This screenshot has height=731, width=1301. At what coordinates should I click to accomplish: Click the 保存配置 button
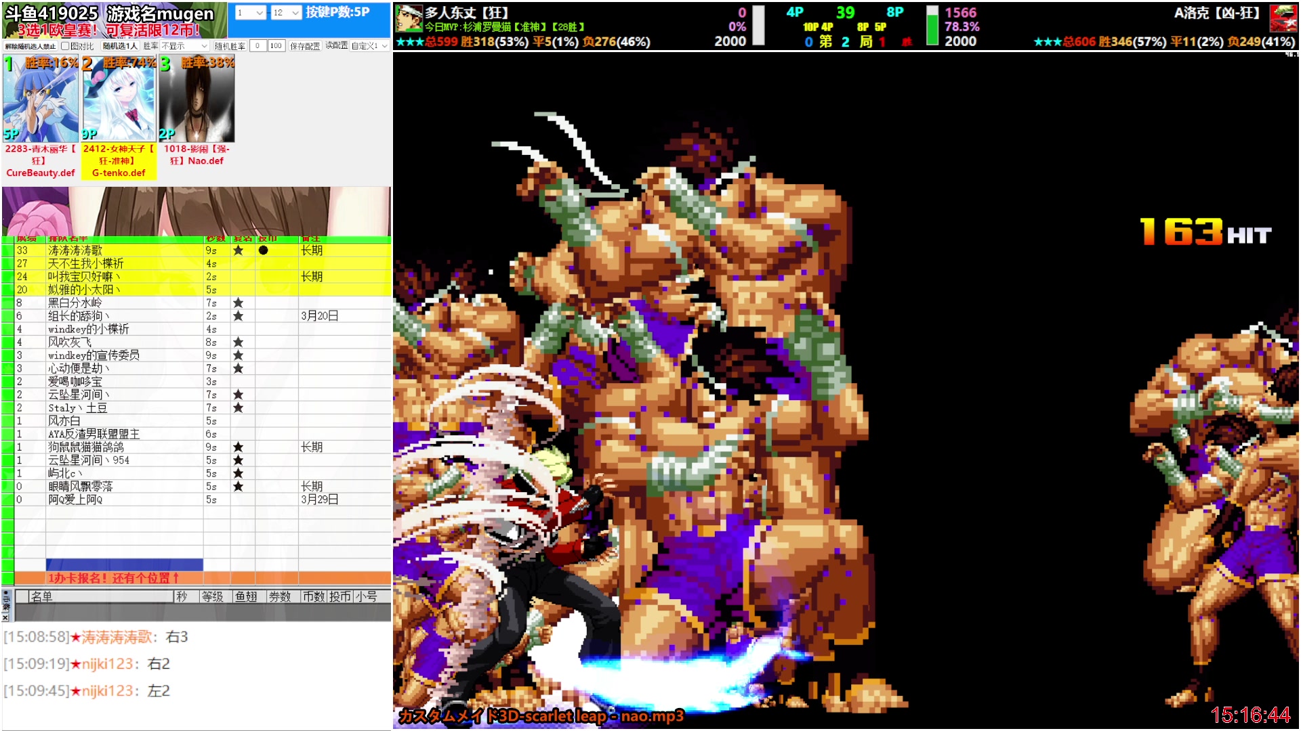click(305, 46)
